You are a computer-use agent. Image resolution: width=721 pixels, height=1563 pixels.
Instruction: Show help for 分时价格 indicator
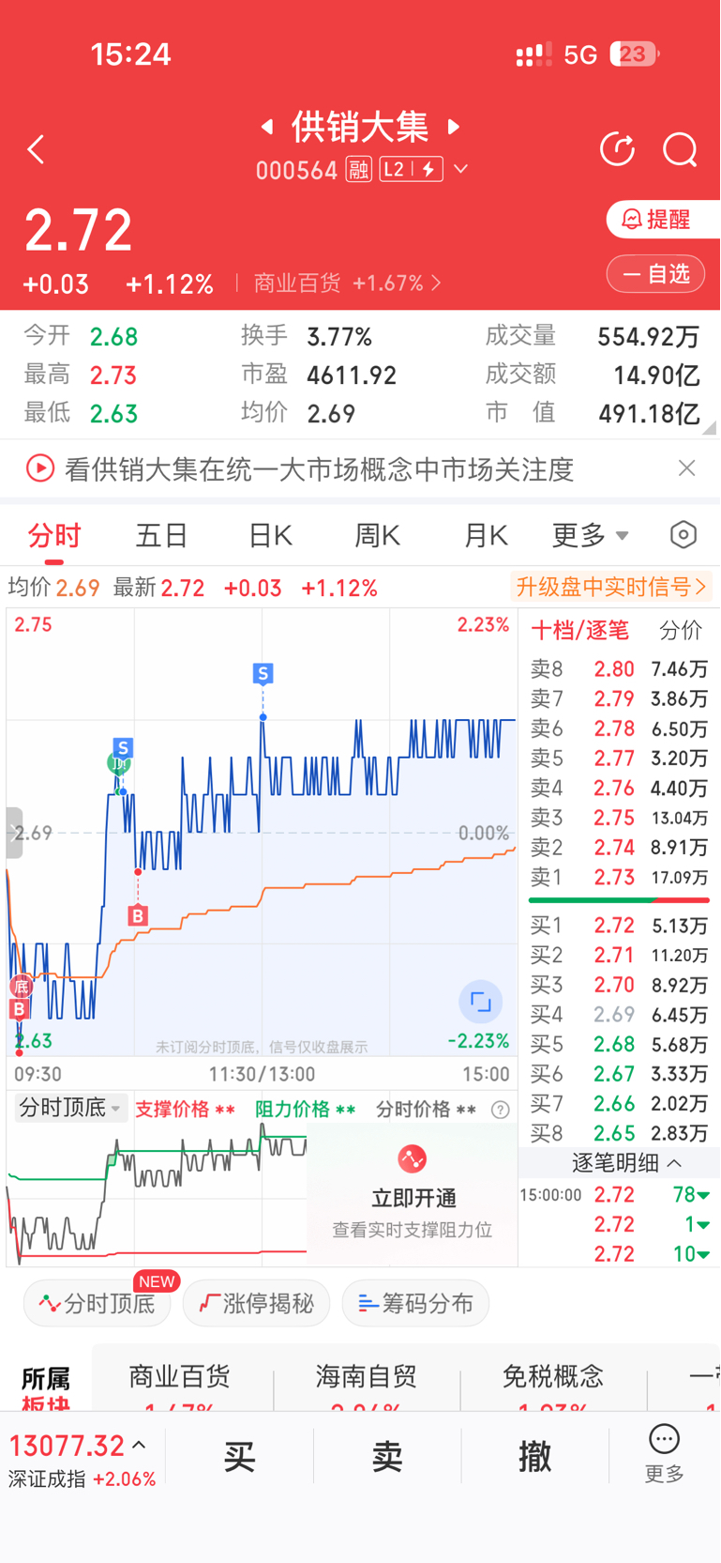(x=501, y=1110)
